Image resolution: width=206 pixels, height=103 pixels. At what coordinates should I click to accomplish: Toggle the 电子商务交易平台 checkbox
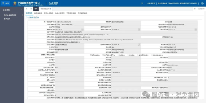coord(103,55)
